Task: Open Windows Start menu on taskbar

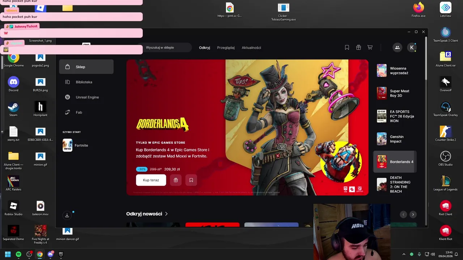Action: pyautogui.click(x=8, y=254)
